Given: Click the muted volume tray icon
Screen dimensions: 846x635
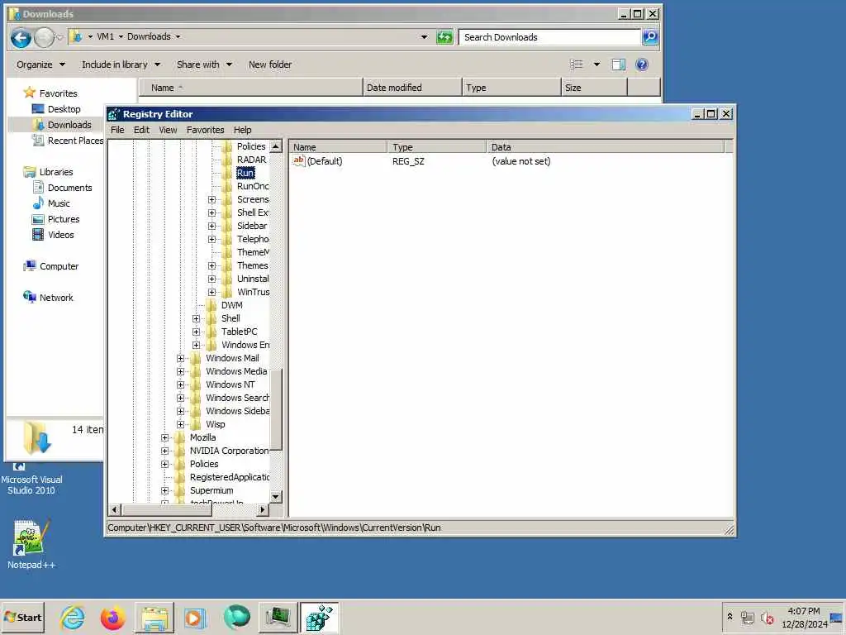Looking at the screenshot, I should pos(767,617).
